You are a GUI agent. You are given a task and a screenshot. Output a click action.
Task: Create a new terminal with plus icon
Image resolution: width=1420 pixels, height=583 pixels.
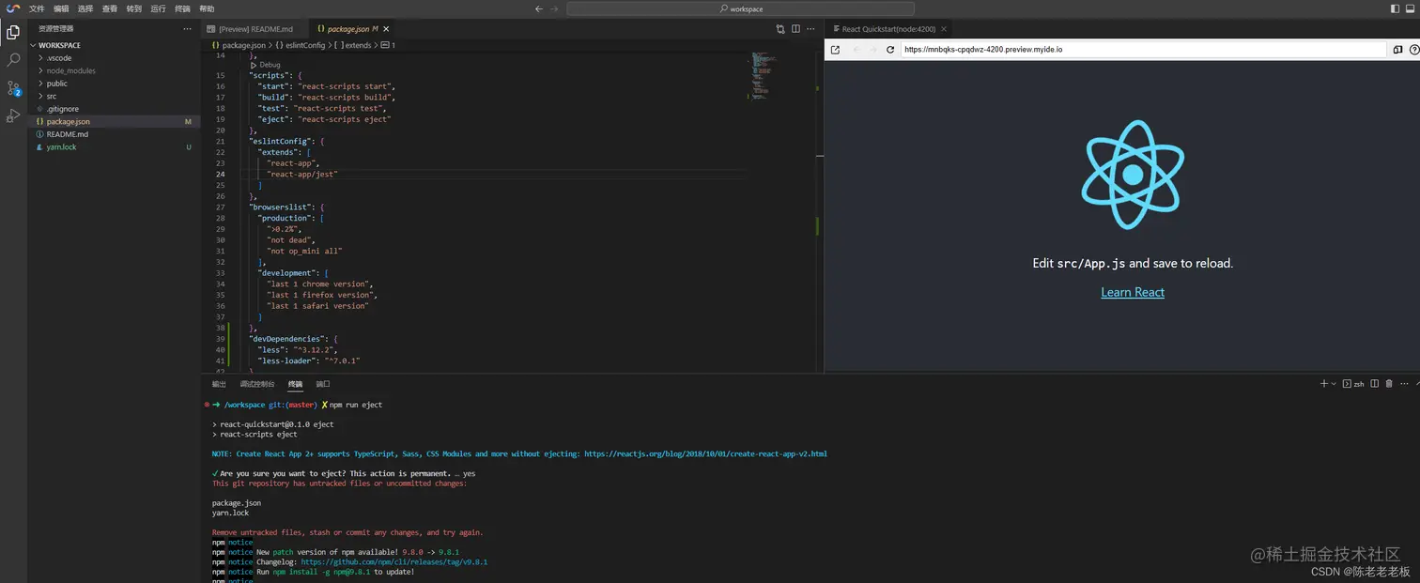pyautogui.click(x=1324, y=383)
